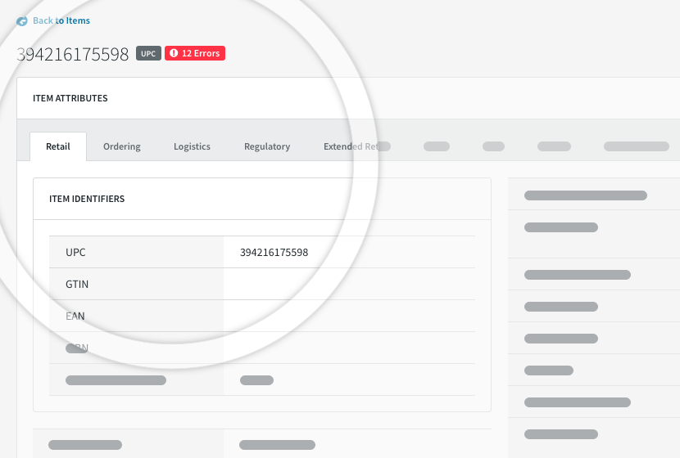Select the Regulatory tab

267,146
